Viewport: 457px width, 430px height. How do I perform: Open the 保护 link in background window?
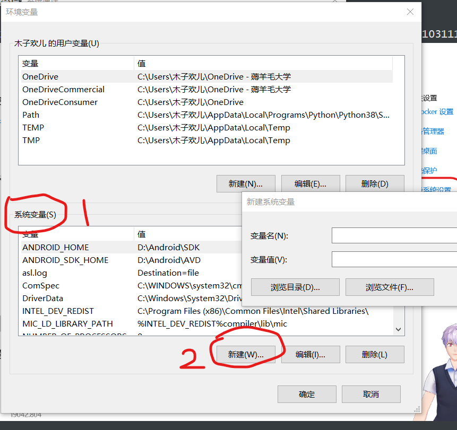tap(429, 171)
